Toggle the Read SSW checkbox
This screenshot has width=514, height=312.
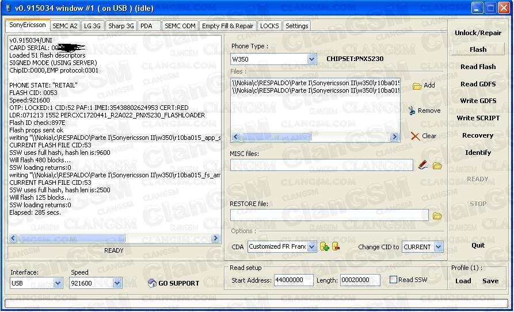point(393,280)
